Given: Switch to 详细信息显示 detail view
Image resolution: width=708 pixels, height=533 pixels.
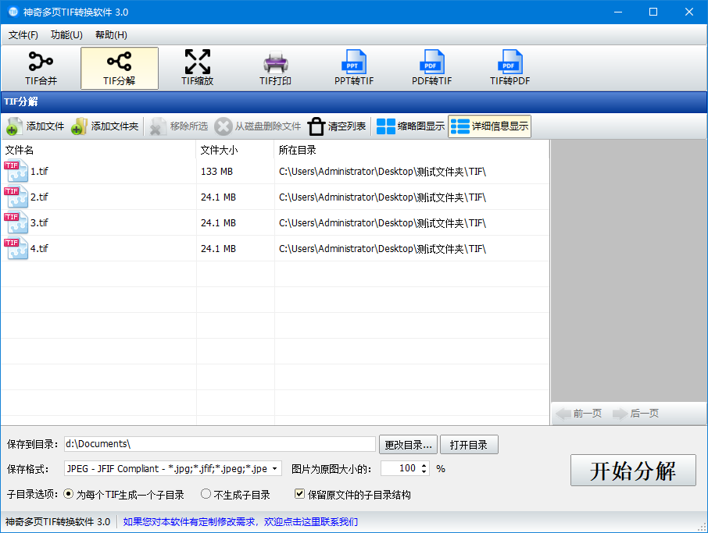Looking at the screenshot, I should [x=489, y=126].
